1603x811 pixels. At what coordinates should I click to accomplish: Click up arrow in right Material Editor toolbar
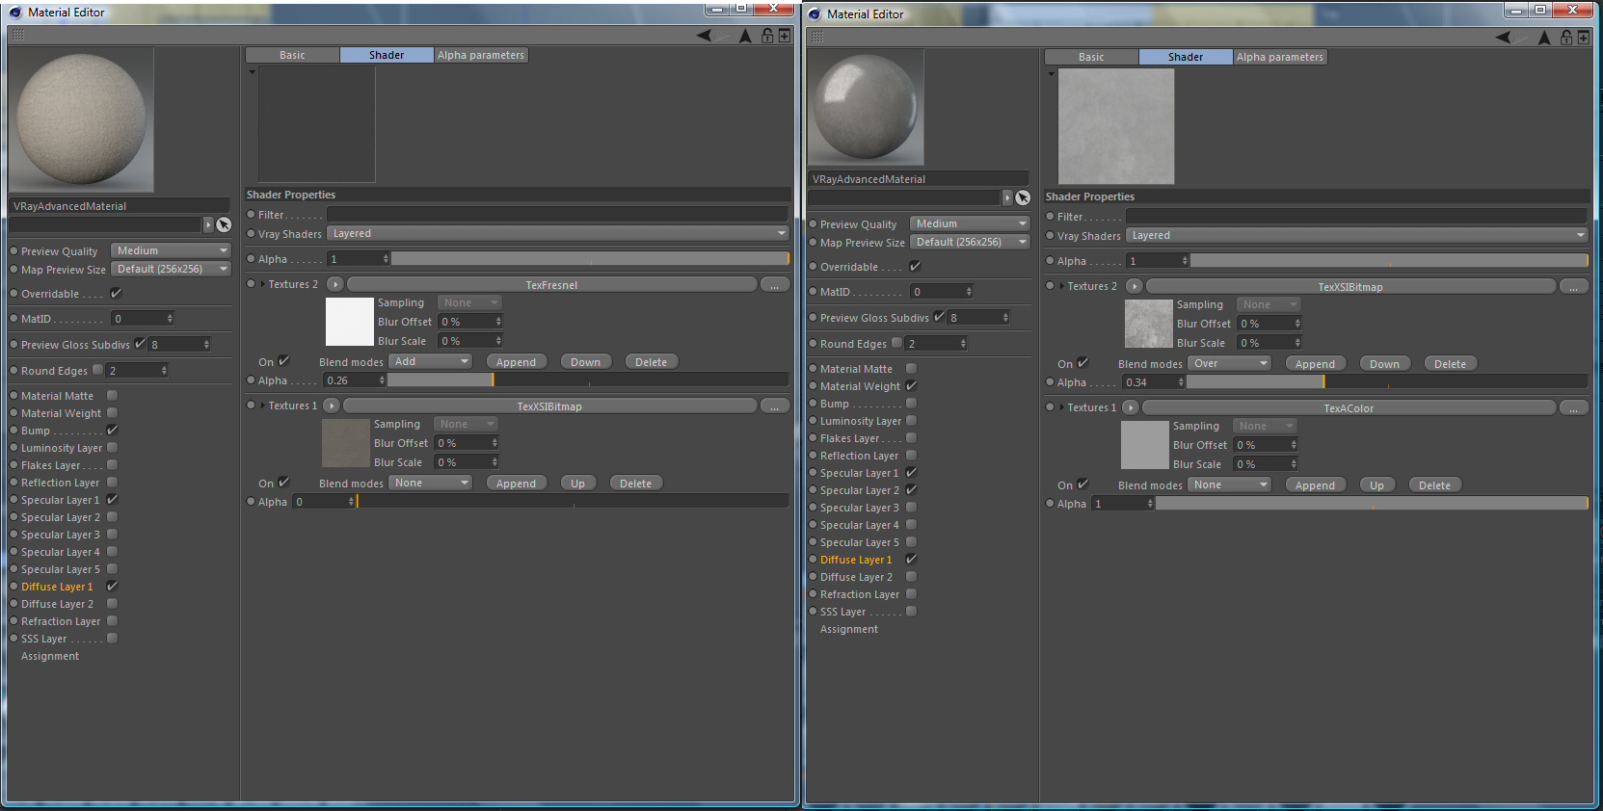(1544, 38)
